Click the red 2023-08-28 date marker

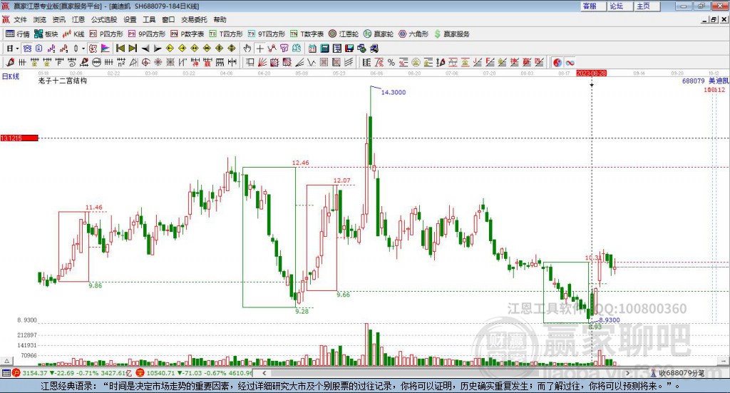click(591, 73)
